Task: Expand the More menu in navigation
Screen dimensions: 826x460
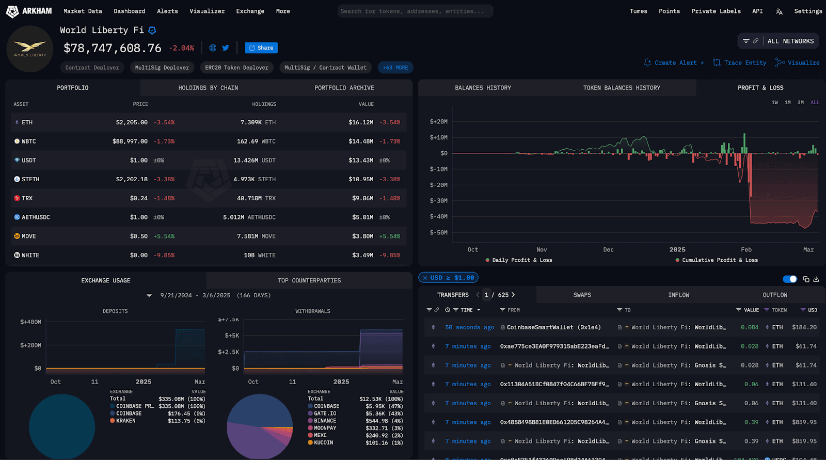Action: [283, 11]
